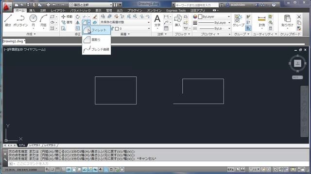Click the layer 0 color square swatch
This screenshot has width=311, height=174.
pos(117,29)
